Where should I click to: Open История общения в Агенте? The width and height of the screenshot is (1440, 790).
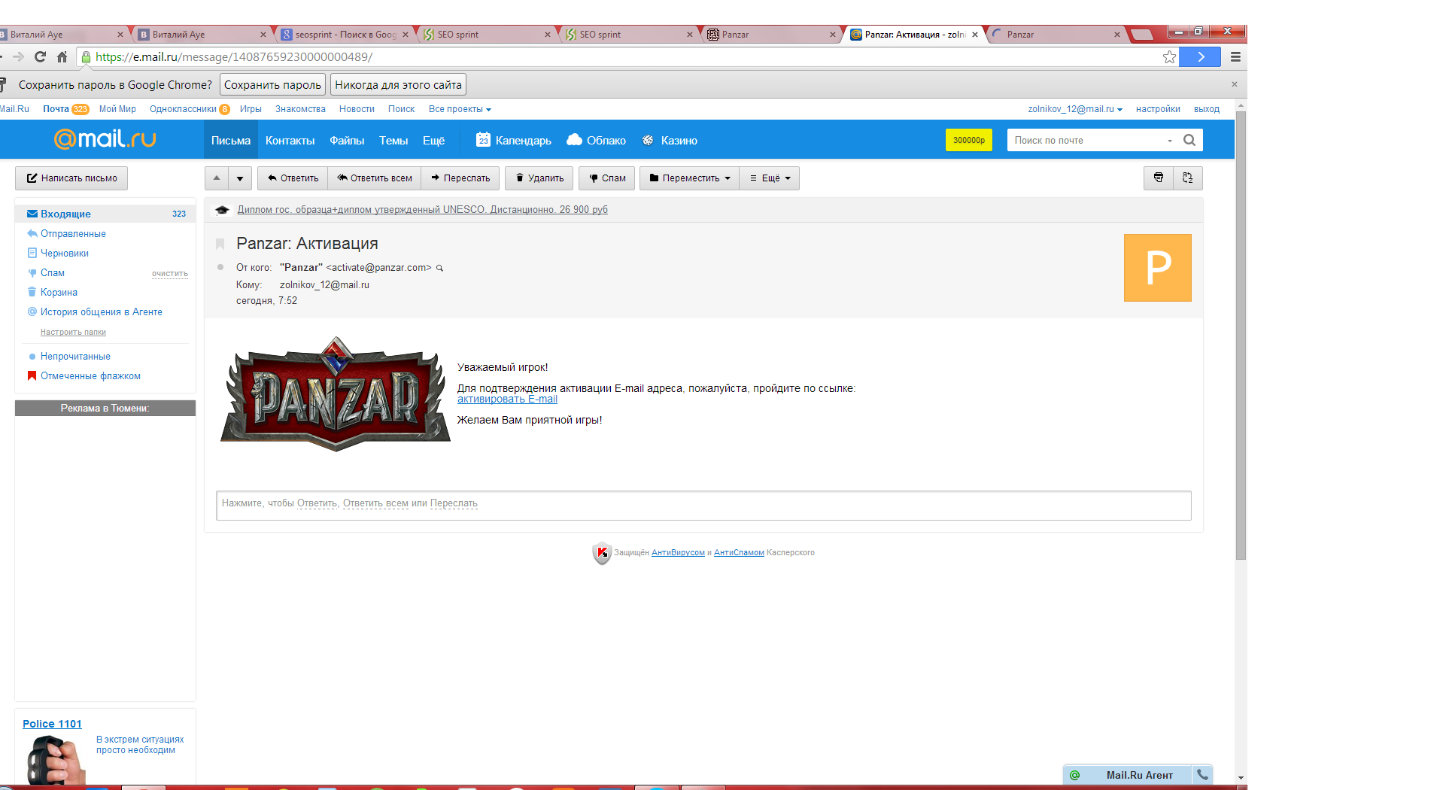click(x=102, y=311)
